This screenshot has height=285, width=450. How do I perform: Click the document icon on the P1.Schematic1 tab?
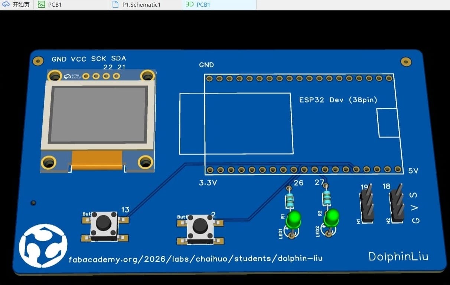115,5
